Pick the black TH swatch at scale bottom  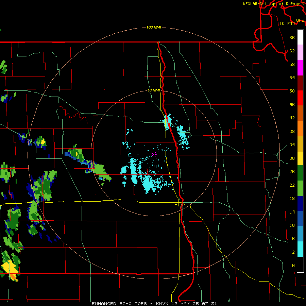coord(300,265)
